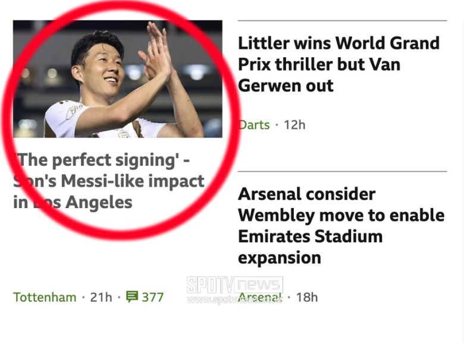
Task: Open the Tottenham topic tag
Action: [x=45, y=297]
